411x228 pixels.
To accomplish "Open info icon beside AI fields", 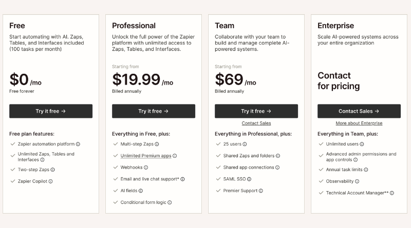I will (x=141, y=191).
